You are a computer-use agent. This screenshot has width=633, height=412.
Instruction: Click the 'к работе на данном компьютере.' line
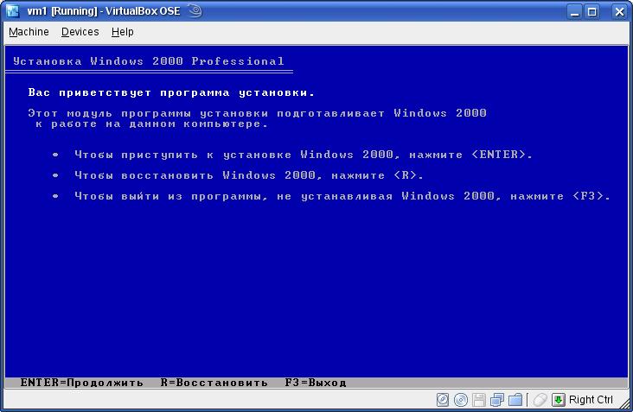pyautogui.click(x=151, y=124)
